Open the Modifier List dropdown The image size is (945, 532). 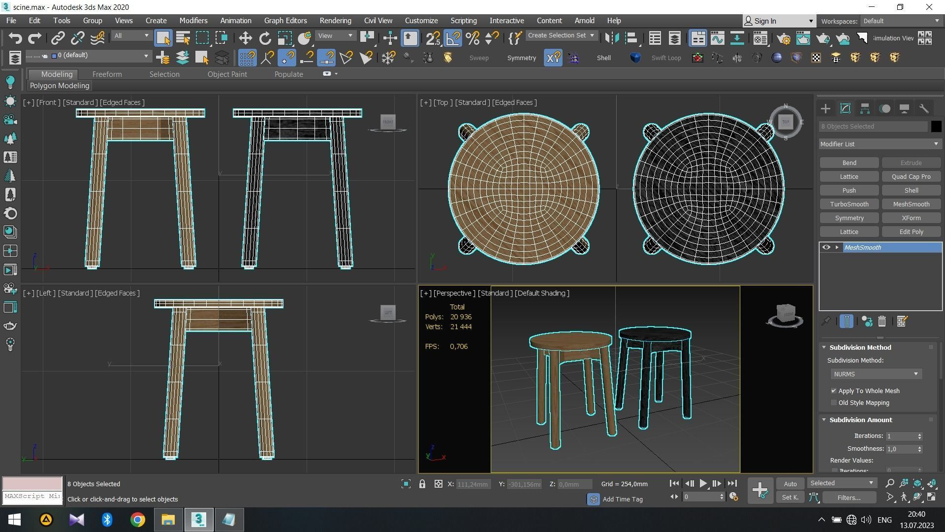coord(880,144)
